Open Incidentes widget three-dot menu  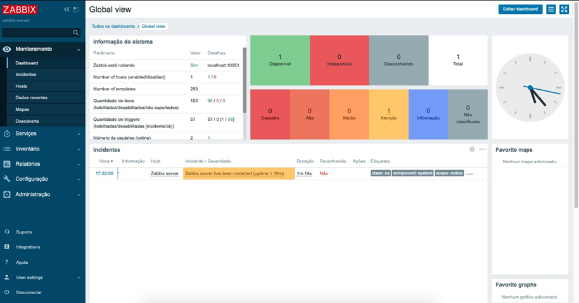482,149
